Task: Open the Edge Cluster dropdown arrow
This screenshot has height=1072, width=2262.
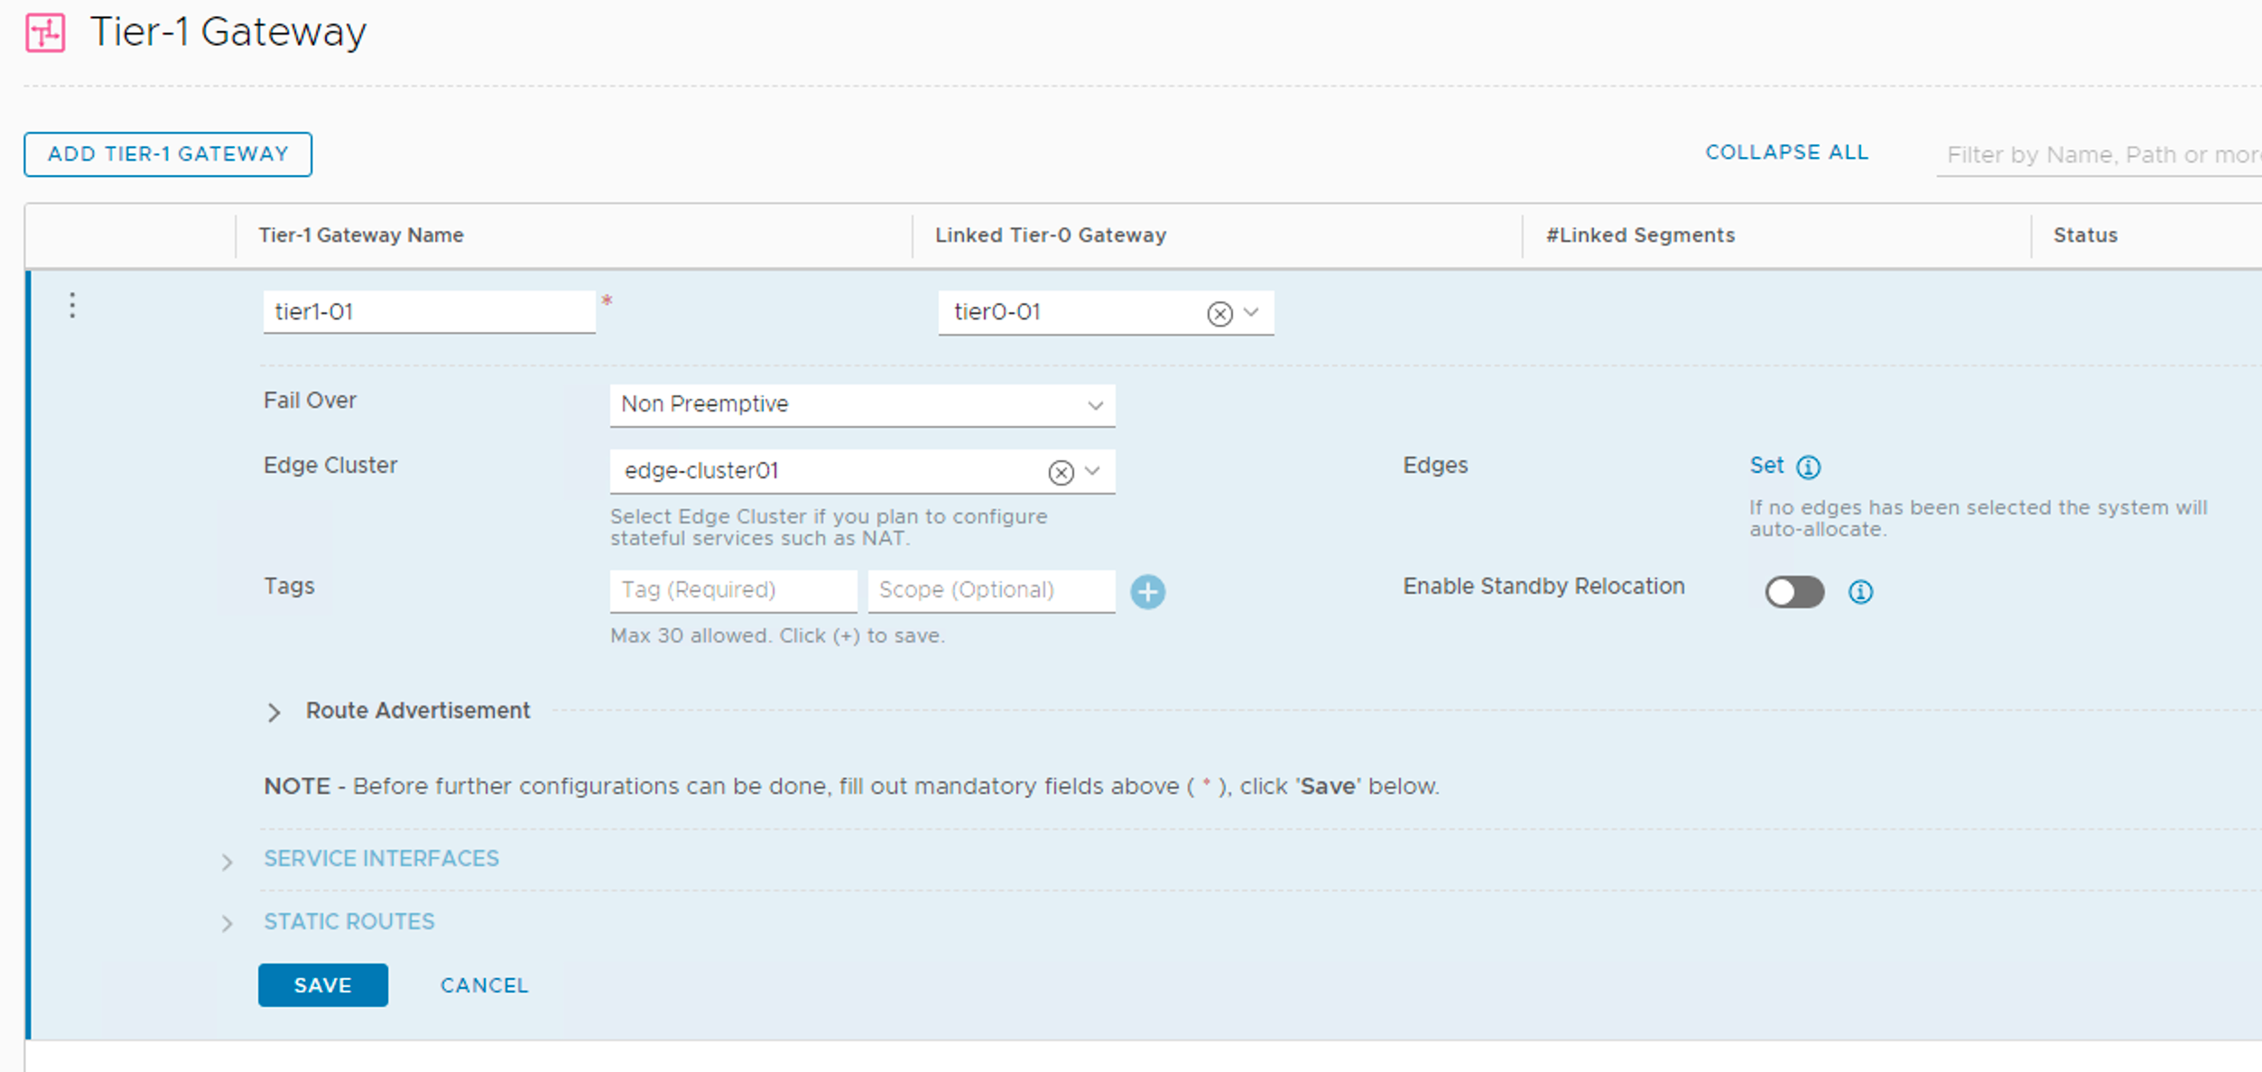Action: (x=1093, y=471)
